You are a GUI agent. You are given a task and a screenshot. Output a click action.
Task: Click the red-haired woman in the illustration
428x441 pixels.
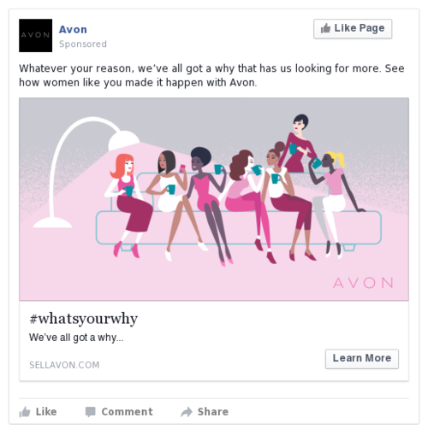click(x=128, y=205)
